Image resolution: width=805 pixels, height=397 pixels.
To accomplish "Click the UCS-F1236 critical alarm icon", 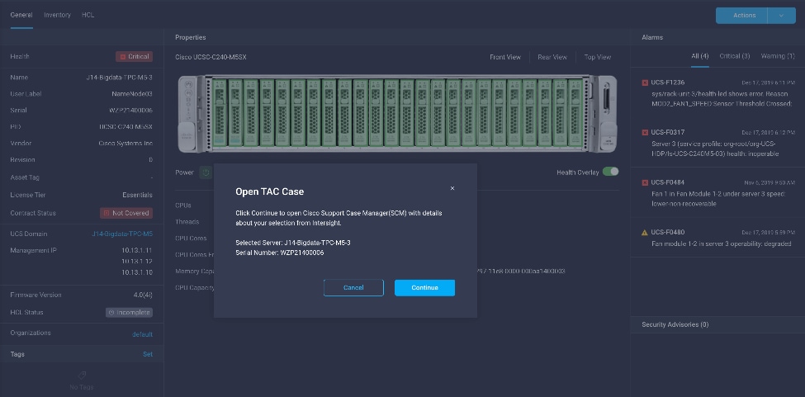I will [645, 83].
